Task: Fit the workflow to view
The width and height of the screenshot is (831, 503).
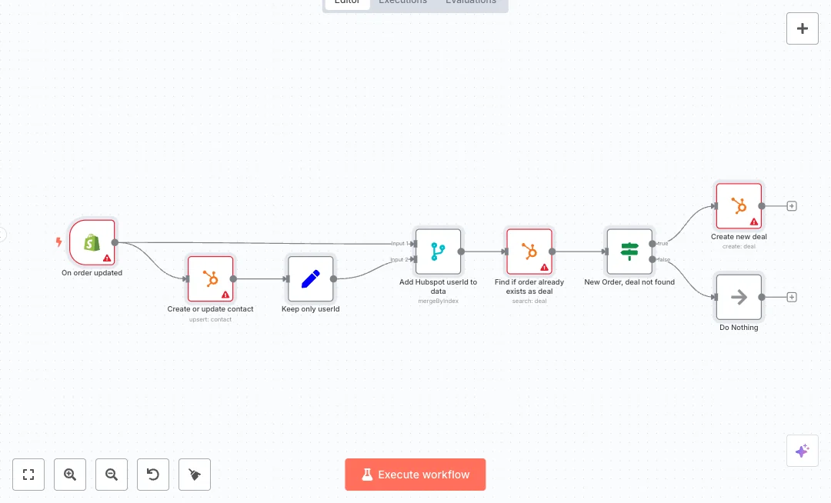Action: click(x=28, y=475)
